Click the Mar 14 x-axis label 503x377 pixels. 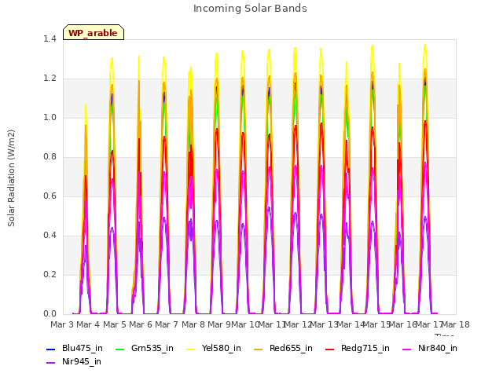[x=351, y=324]
